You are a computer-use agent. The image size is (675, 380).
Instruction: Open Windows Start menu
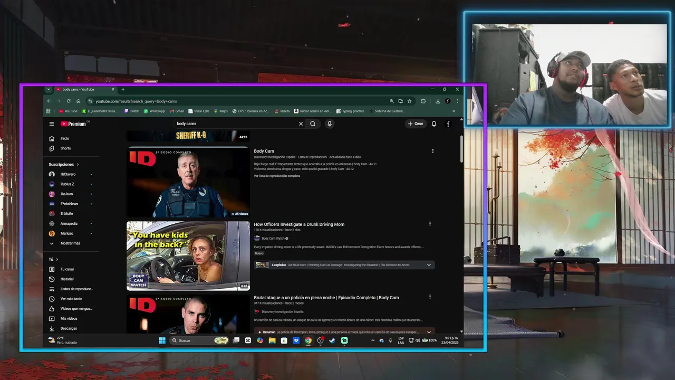pyautogui.click(x=162, y=340)
